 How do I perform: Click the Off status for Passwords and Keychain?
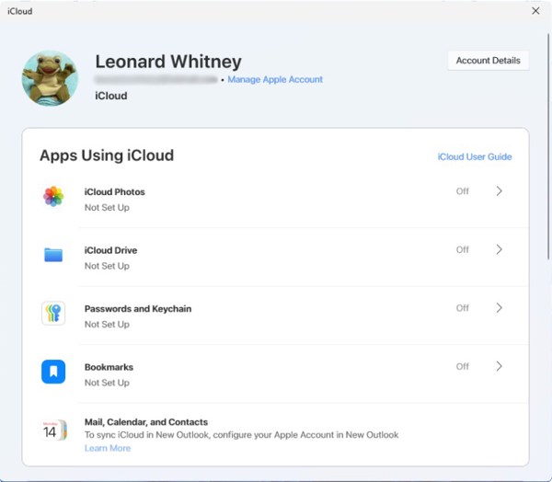tap(462, 308)
